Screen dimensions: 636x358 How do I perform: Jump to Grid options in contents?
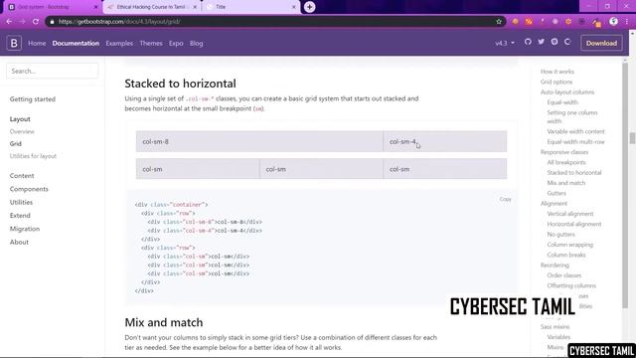556,82
